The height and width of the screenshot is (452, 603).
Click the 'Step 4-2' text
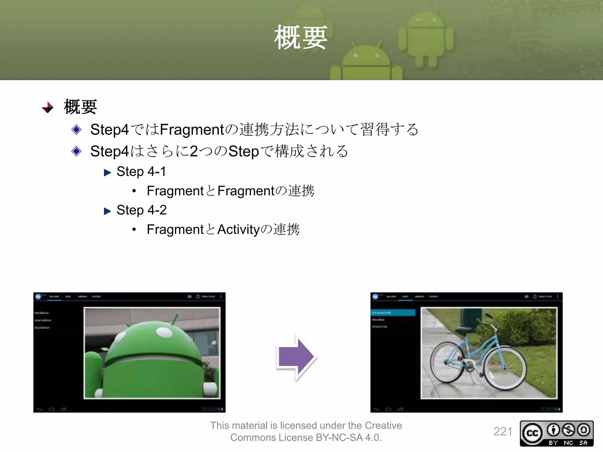click(x=142, y=210)
